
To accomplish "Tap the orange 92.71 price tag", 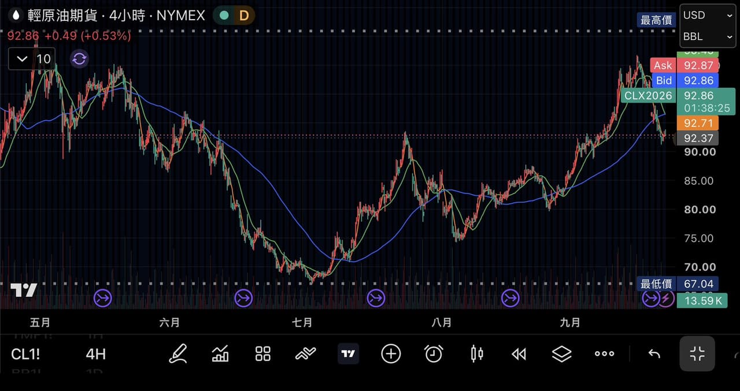I will tap(698, 123).
